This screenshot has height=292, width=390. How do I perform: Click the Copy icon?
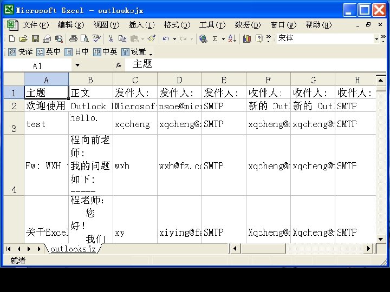(x=122, y=38)
